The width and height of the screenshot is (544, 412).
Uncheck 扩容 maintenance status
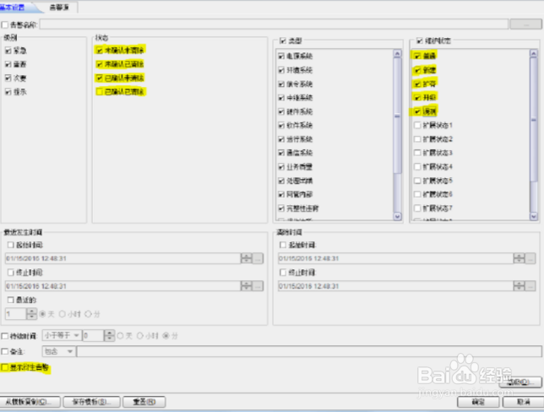click(x=417, y=84)
